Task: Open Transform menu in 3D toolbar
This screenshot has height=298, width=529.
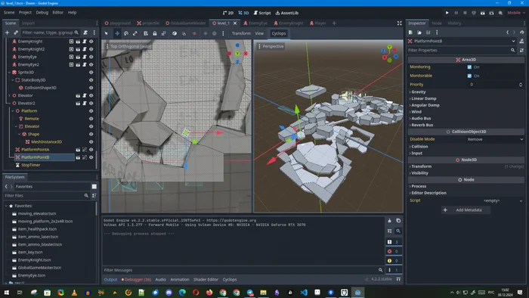Action: click(x=241, y=33)
